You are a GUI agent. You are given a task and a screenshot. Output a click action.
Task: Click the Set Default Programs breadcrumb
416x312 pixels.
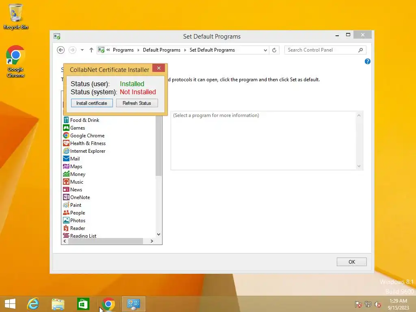[212, 50]
